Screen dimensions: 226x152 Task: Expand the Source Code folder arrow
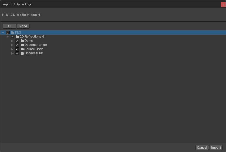click(x=12, y=49)
